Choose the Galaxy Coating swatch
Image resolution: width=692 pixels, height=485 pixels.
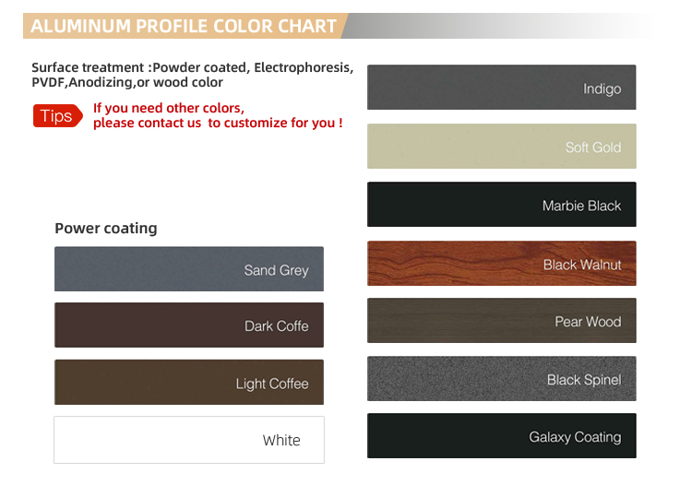501,435
